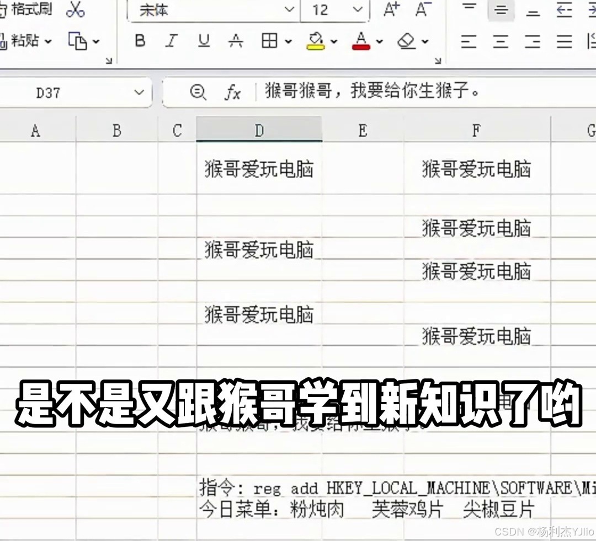596x541 pixels.
Task: Apply the yellow fill color
Action: pos(316,41)
